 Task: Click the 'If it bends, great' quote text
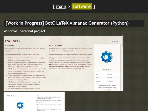pos(107,88)
